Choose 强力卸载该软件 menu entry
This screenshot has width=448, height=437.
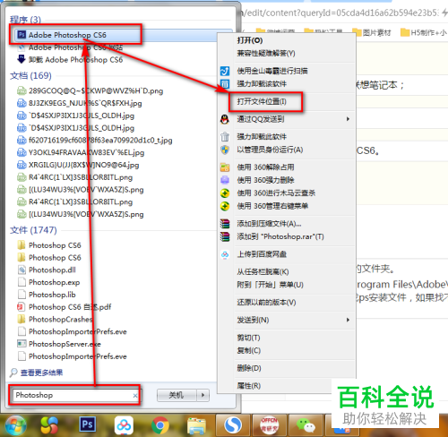262,84
